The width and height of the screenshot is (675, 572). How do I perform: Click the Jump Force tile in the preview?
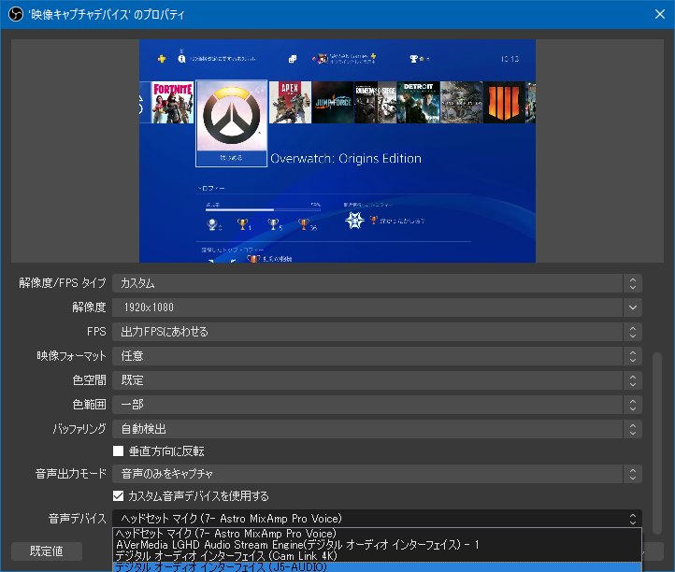333,103
